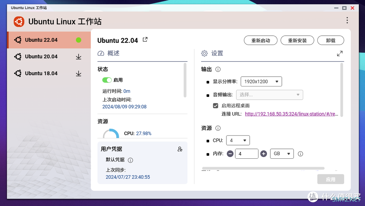Toggle the 启用 status switch
Screen dimensions: 365x206
tap(107, 80)
